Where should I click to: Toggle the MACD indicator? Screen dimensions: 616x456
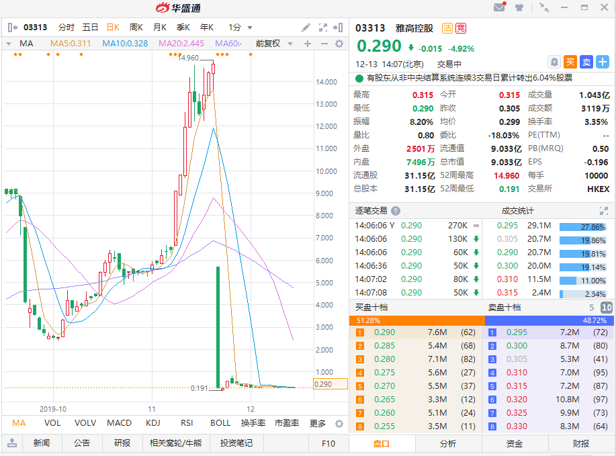click(119, 423)
